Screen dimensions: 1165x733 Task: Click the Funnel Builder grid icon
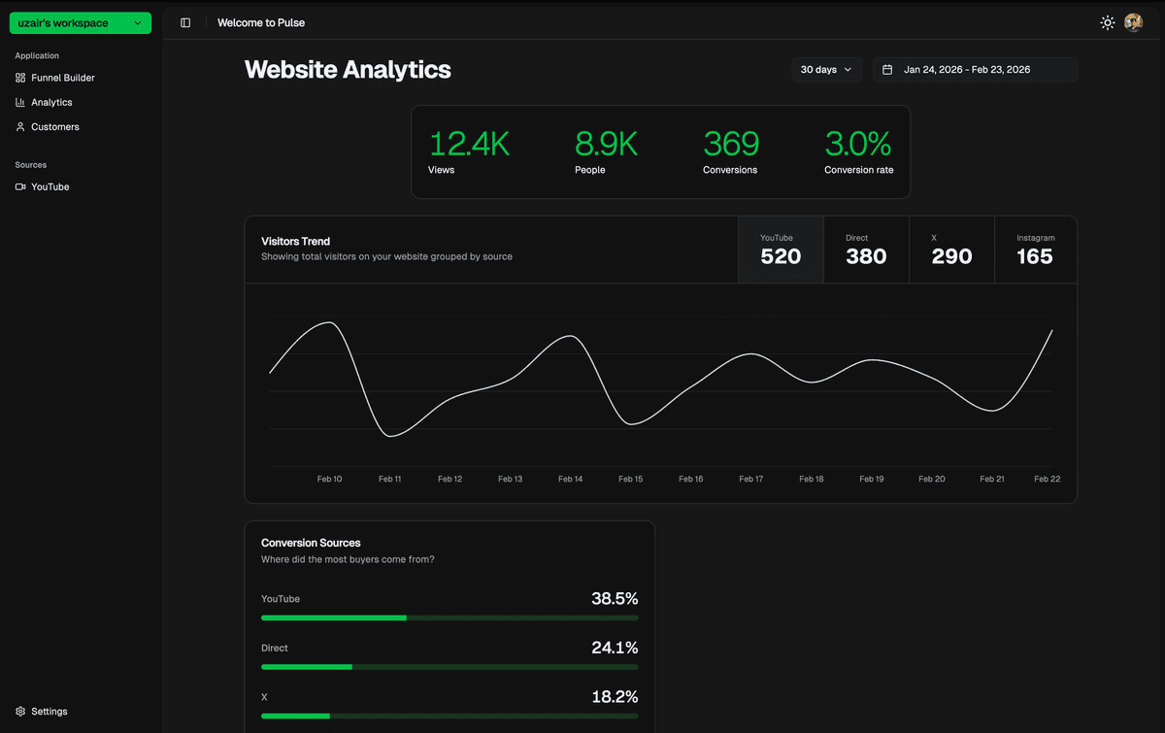20,78
